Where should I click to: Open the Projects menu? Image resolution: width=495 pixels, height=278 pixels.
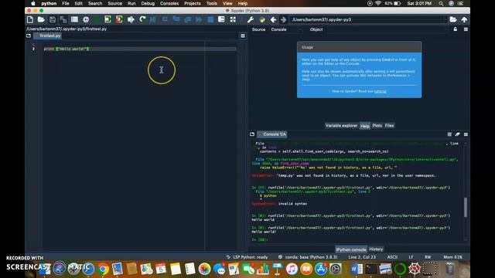coord(193,3)
